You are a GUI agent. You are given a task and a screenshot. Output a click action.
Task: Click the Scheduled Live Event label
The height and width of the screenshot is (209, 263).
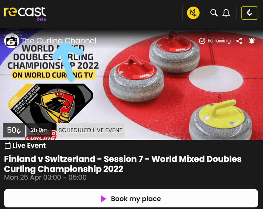coord(90,130)
